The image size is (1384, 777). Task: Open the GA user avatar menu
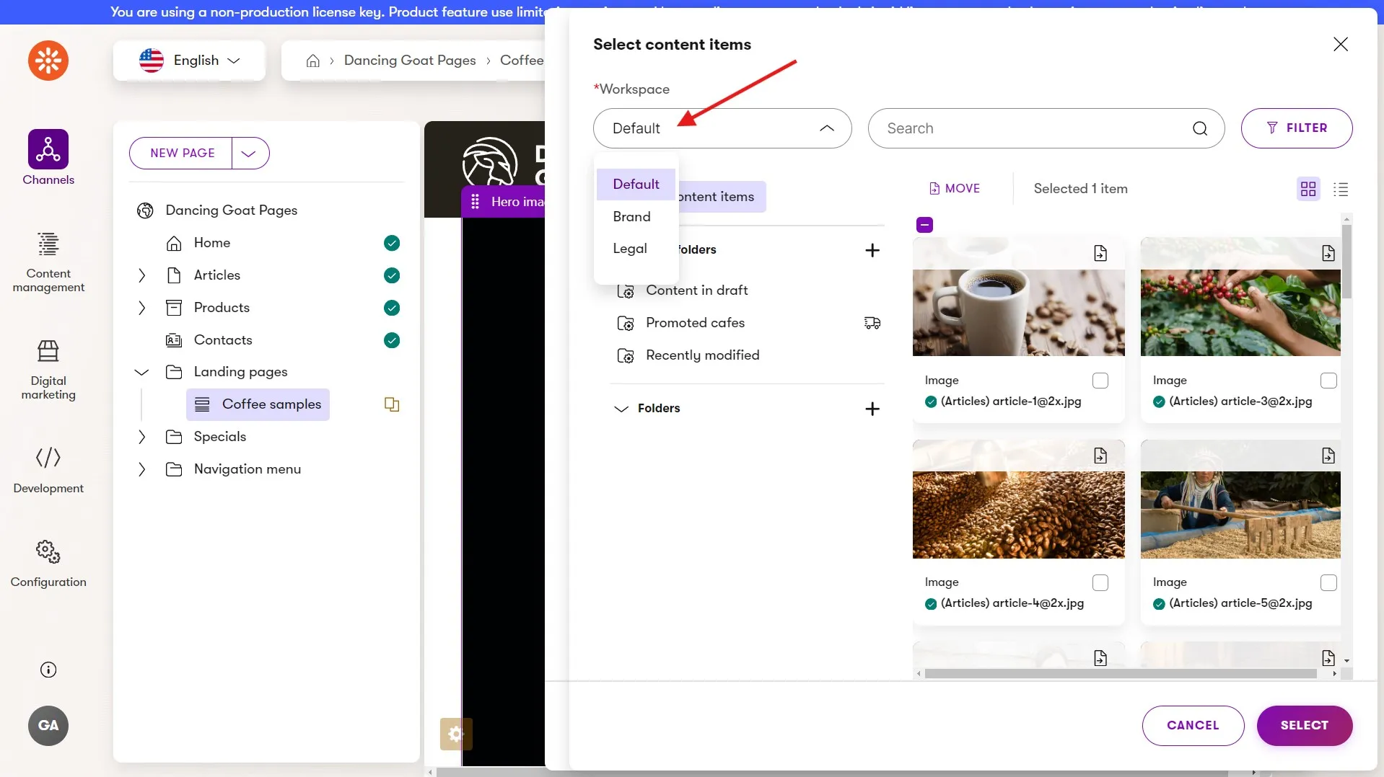click(x=48, y=726)
